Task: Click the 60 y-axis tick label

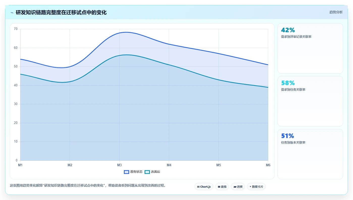Action: pyautogui.click(x=16, y=48)
